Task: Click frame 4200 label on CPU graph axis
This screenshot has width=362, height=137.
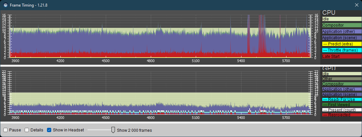Action: (x=60, y=61)
